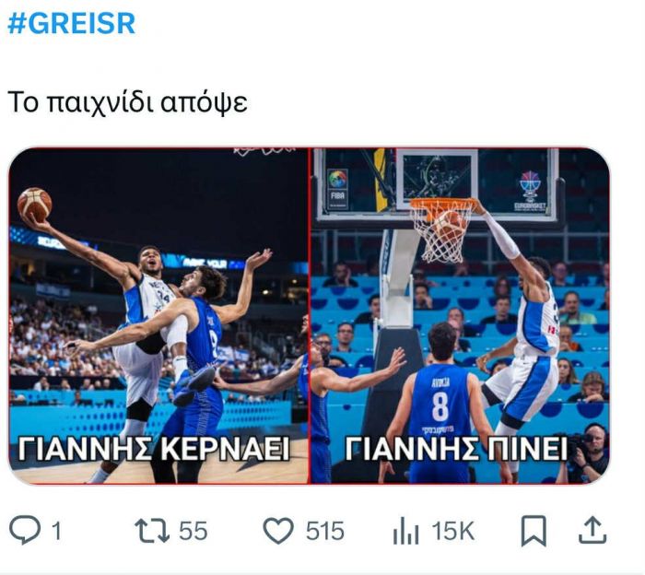Click the basketball held aloft in left photo

[x=34, y=203]
